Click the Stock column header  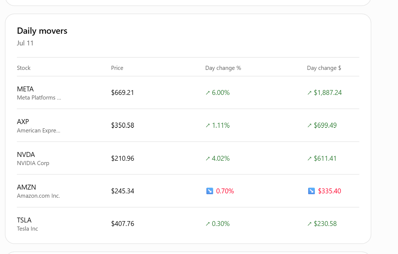(24, 68)
